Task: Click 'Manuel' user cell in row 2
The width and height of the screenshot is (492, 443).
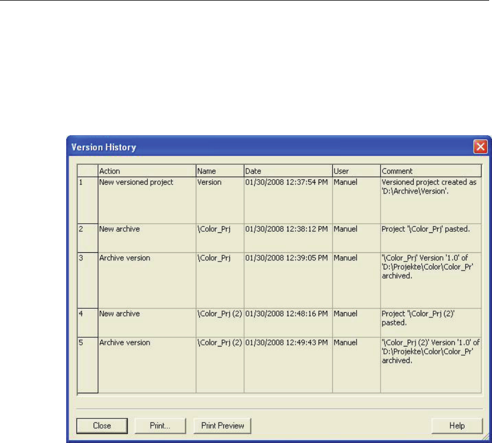Action: [357, 238]
